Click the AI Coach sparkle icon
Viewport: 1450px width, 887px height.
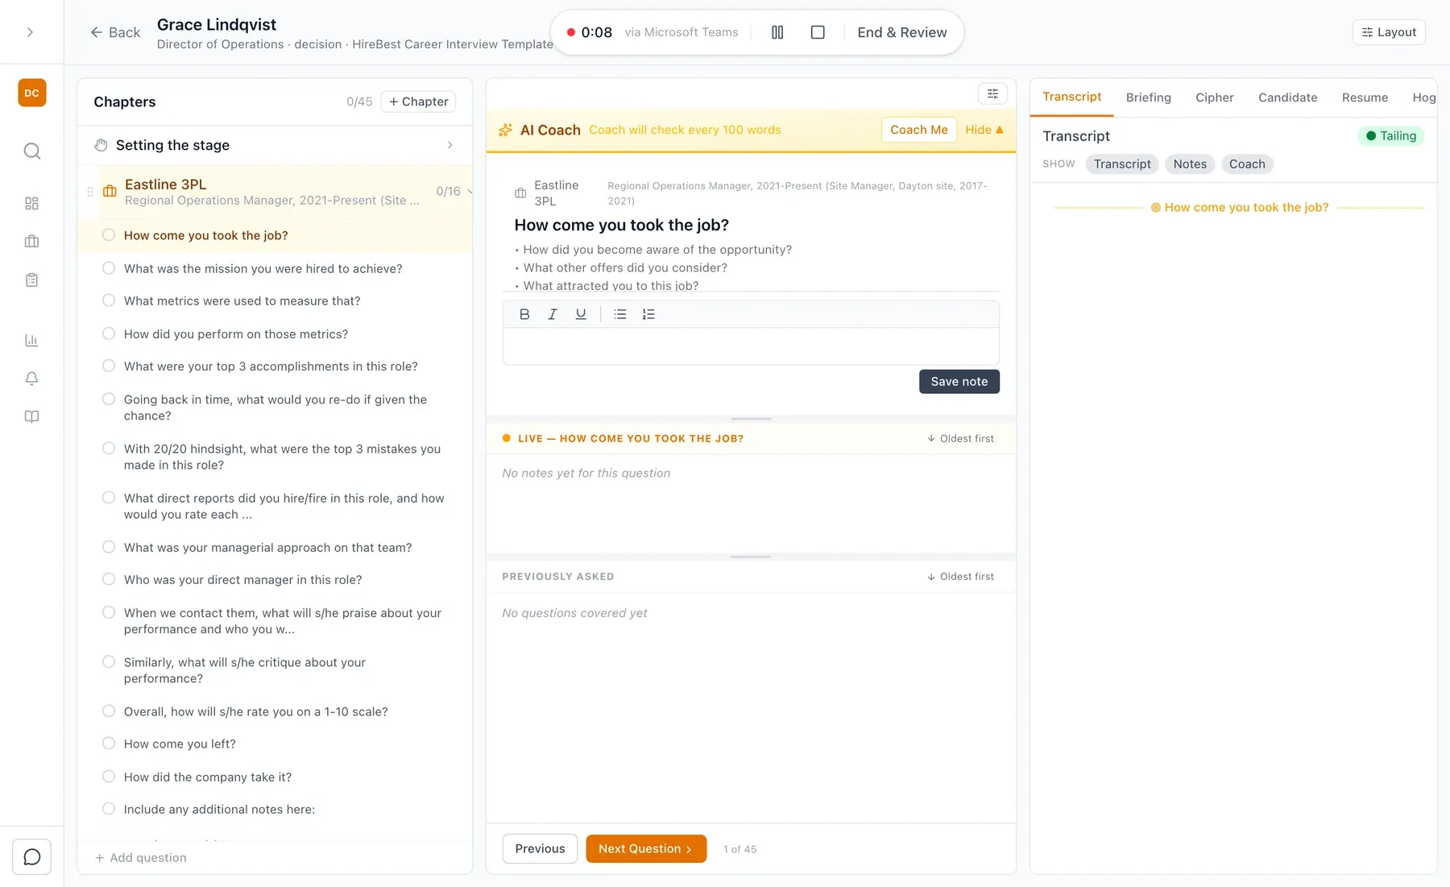(x=505, y=130)
